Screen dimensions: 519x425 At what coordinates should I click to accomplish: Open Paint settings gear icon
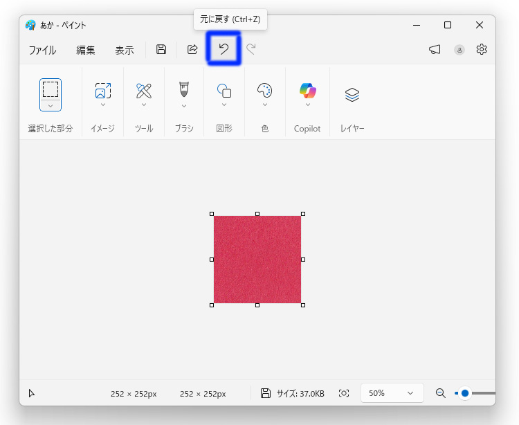point(482,49)
